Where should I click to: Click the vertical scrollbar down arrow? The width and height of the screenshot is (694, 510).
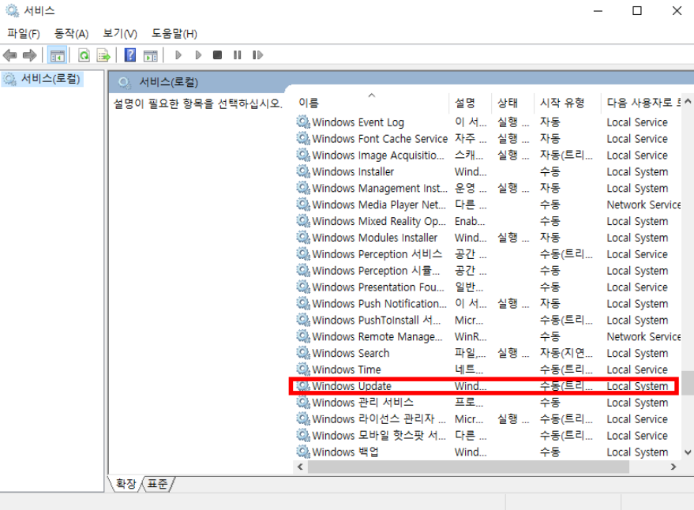click(x=688, y=452)
